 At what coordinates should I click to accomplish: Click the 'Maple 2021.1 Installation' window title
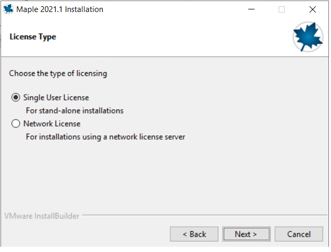(x=60, y=9)
